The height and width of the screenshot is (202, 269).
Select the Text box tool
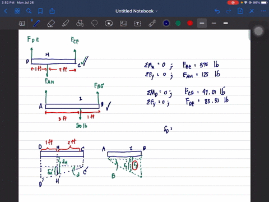pyautogui.click(x=138, y=24)
